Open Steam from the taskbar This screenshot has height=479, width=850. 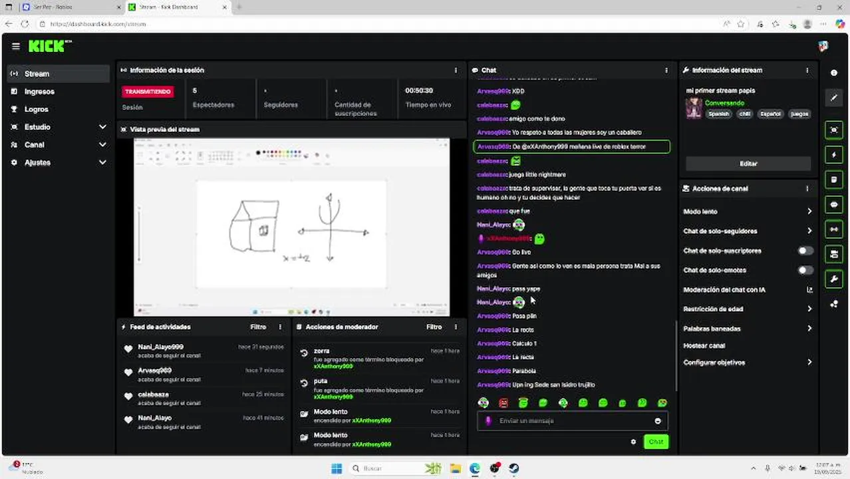pyautogui.click(x=514, y=468)
